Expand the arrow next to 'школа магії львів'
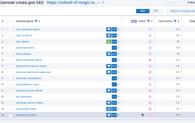Viewport: 195px width, 123px height. pyautogui.click(x=119, y=109)
